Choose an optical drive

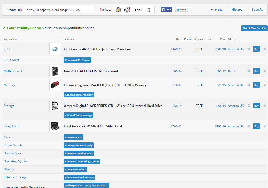click(79, 153)
